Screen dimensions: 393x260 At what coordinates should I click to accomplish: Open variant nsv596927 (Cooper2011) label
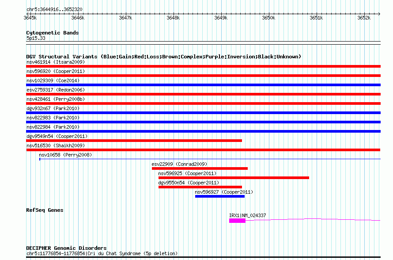point(224,192)
